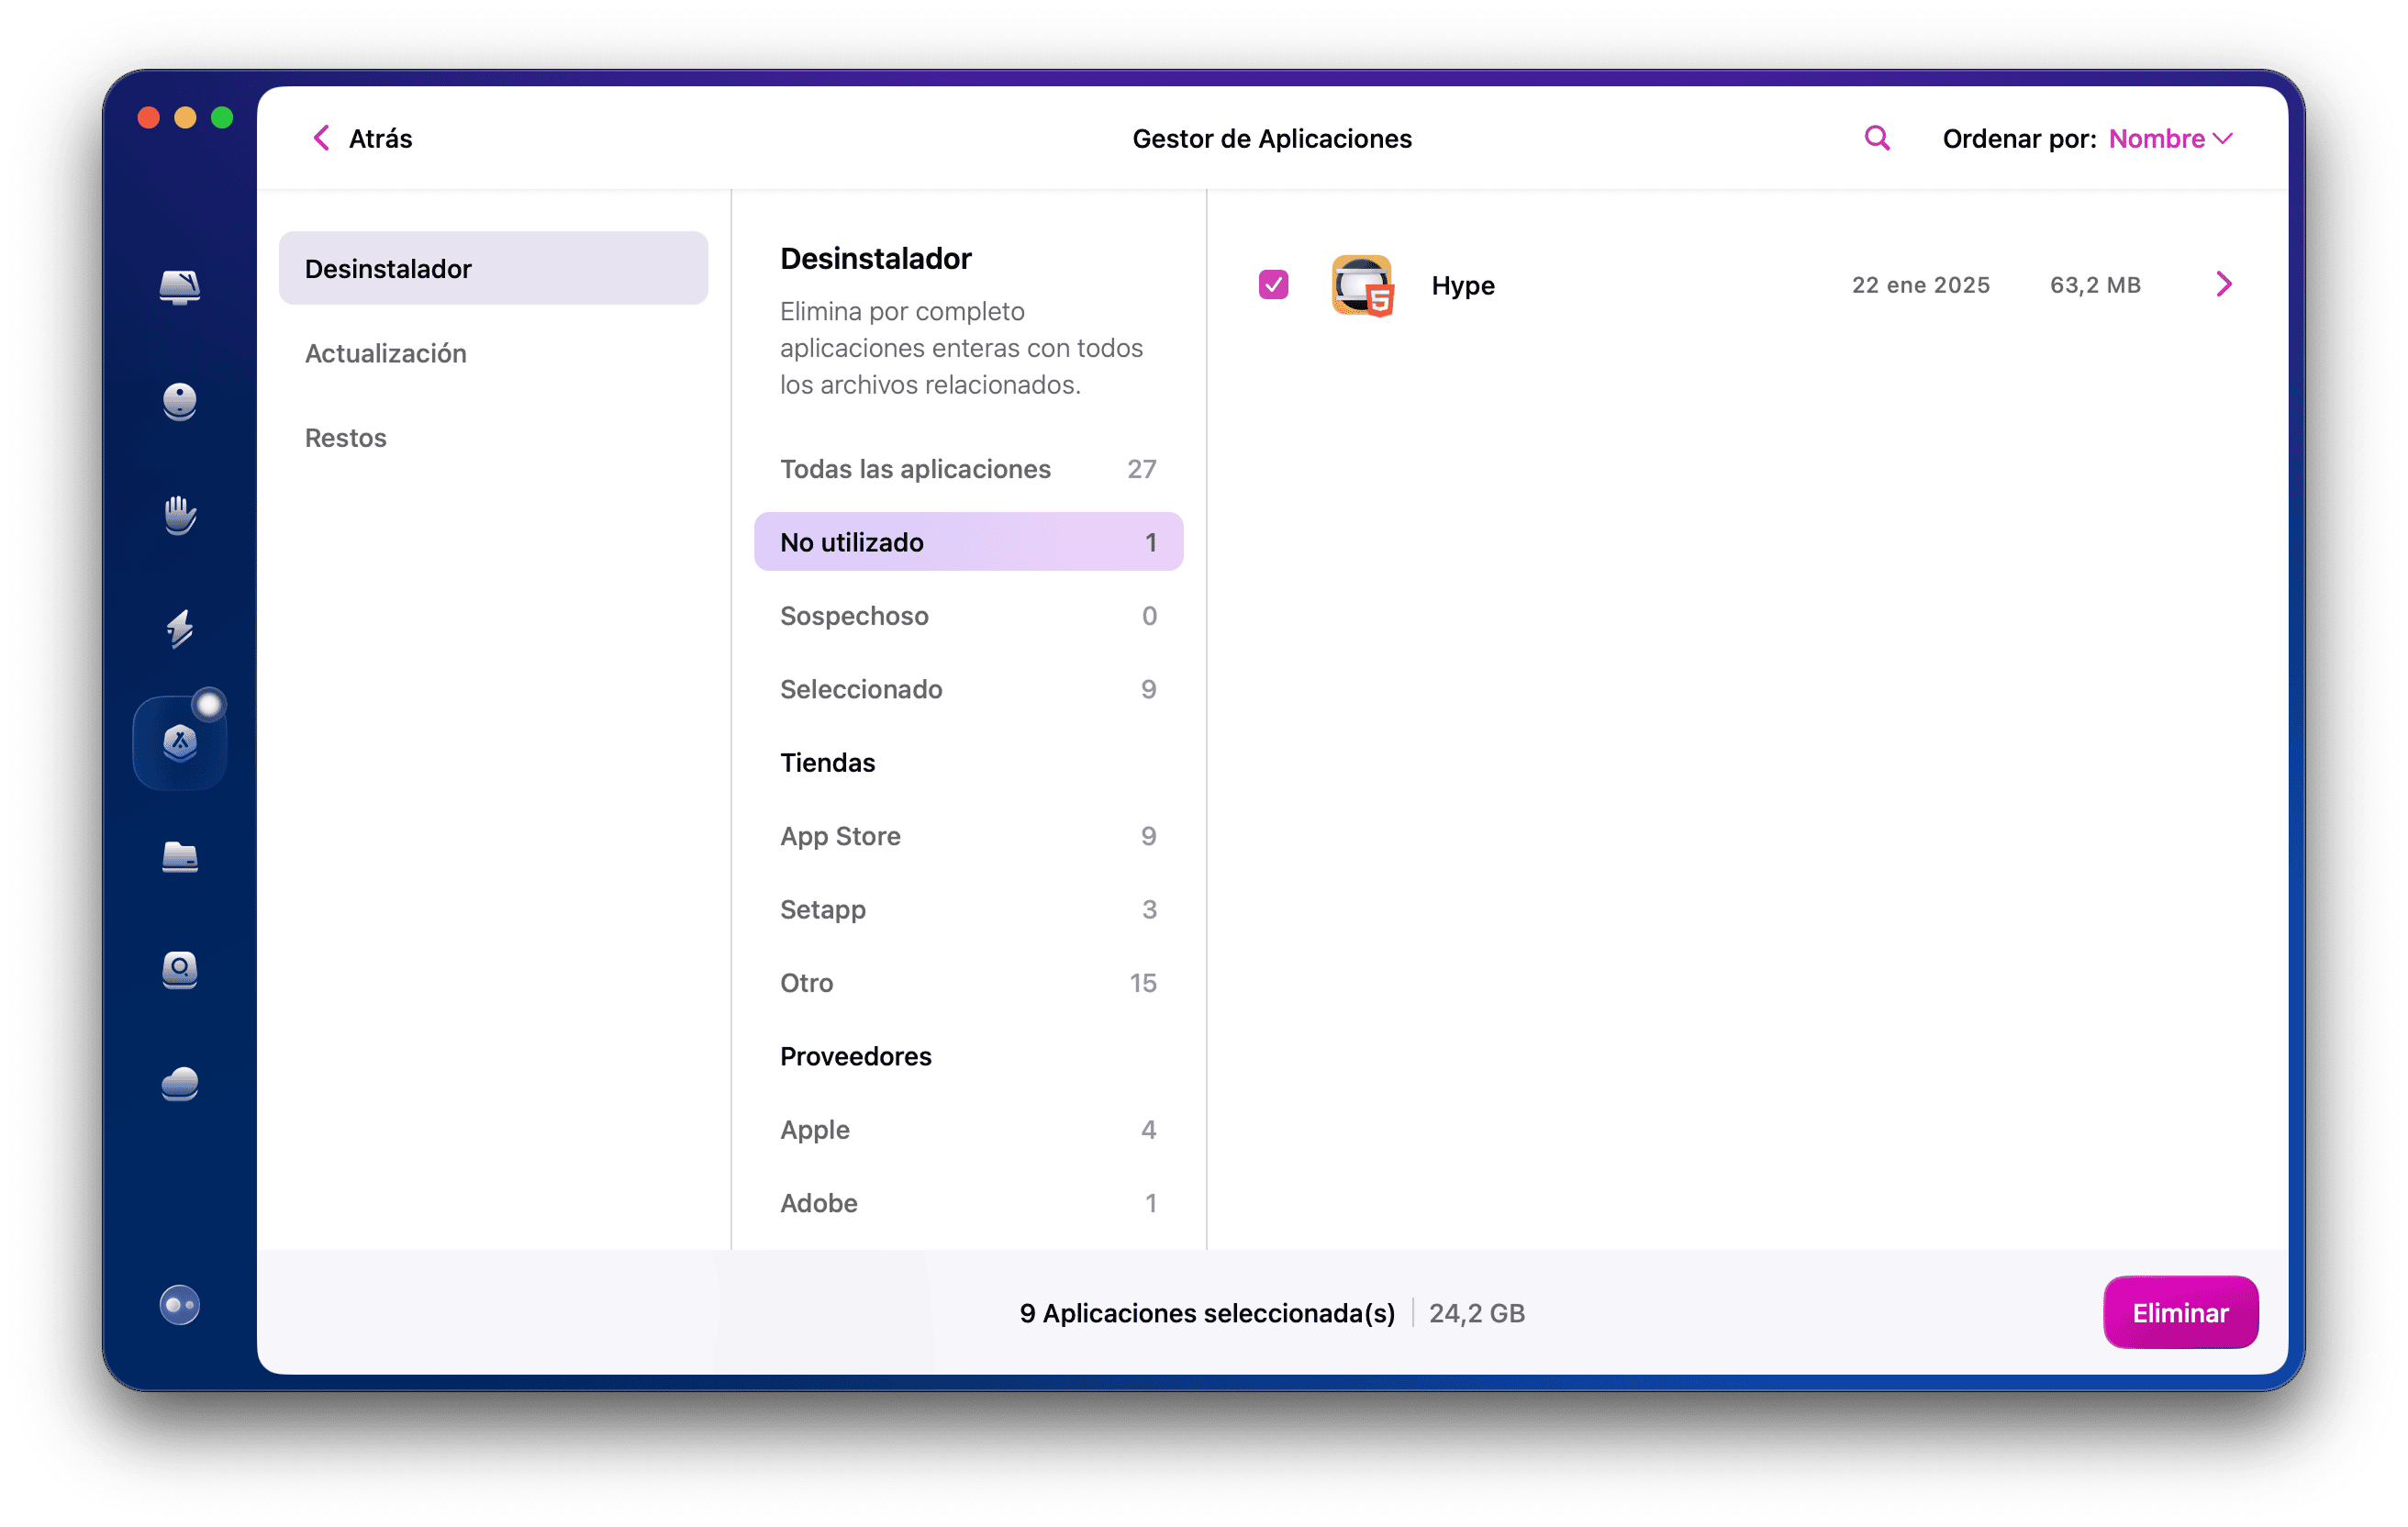The image size is (2408, 1527).
Task: Open the Cleanup module in the sidebar
Action: tap(180, 402)
